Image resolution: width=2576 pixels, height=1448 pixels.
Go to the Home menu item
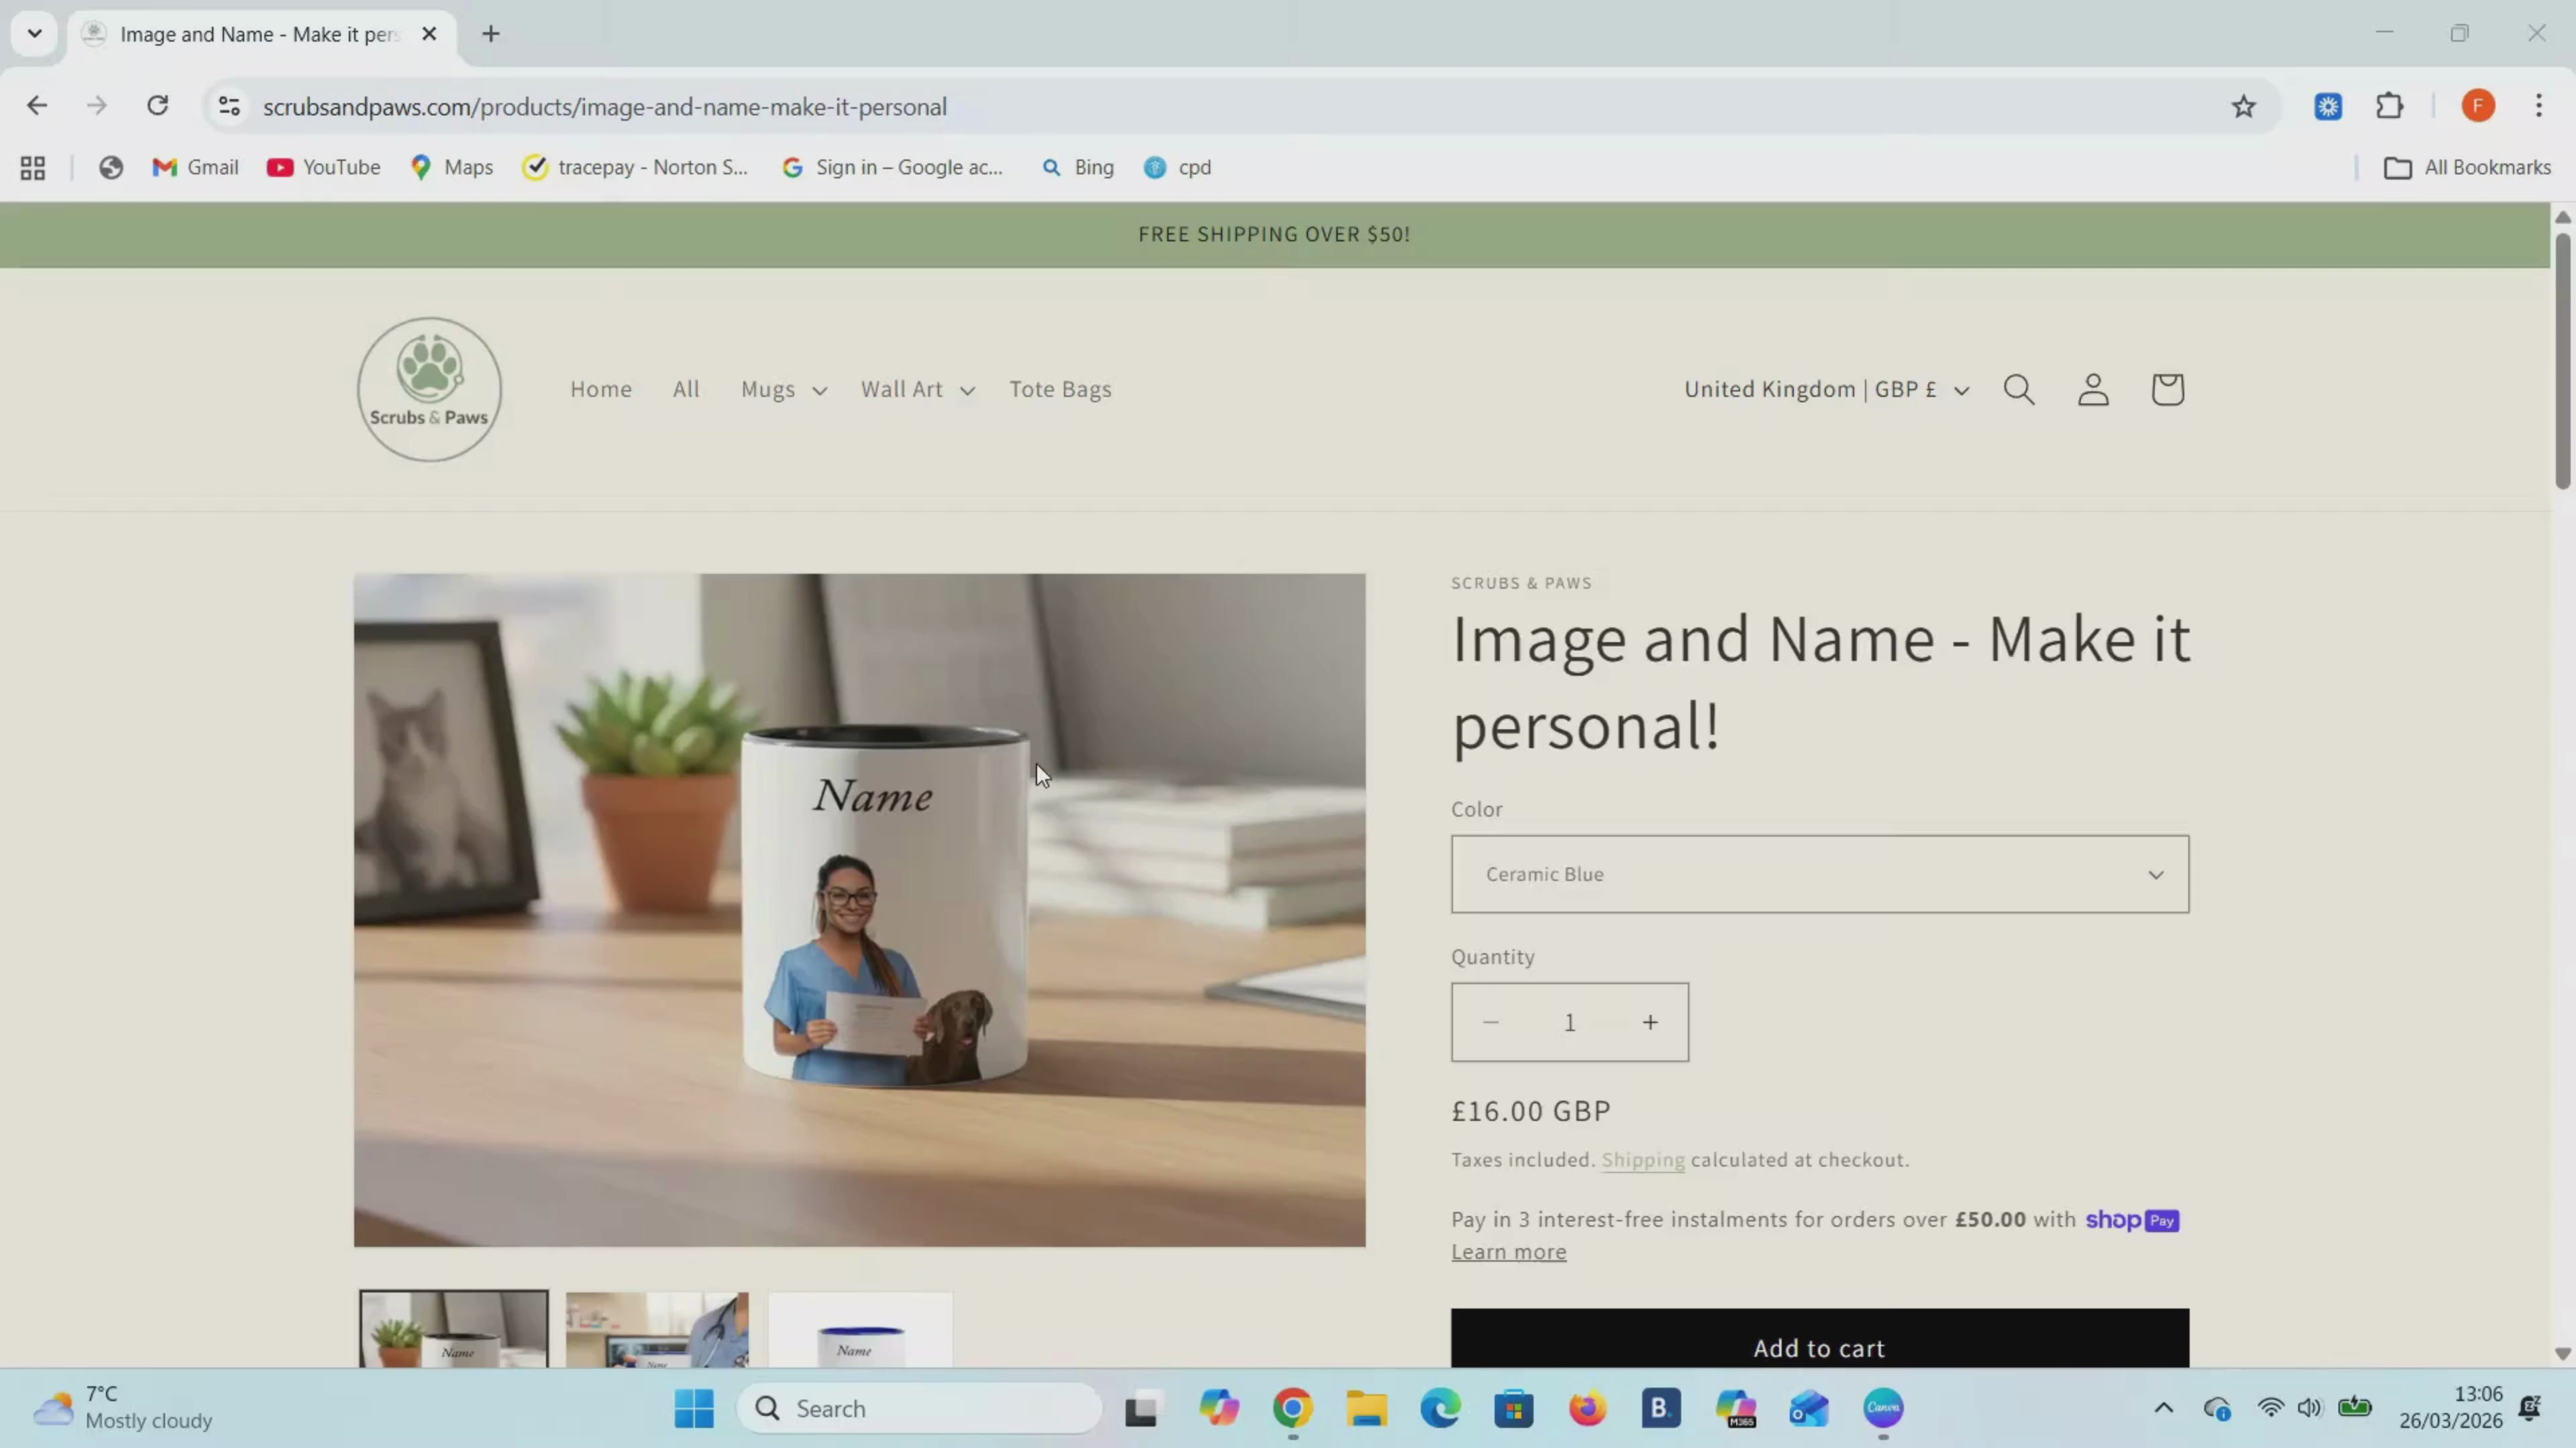tap(601, 389)
